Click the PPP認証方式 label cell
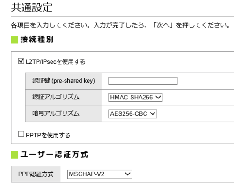The width and height of the screenshot is (234, 189). tap(36, 174)
